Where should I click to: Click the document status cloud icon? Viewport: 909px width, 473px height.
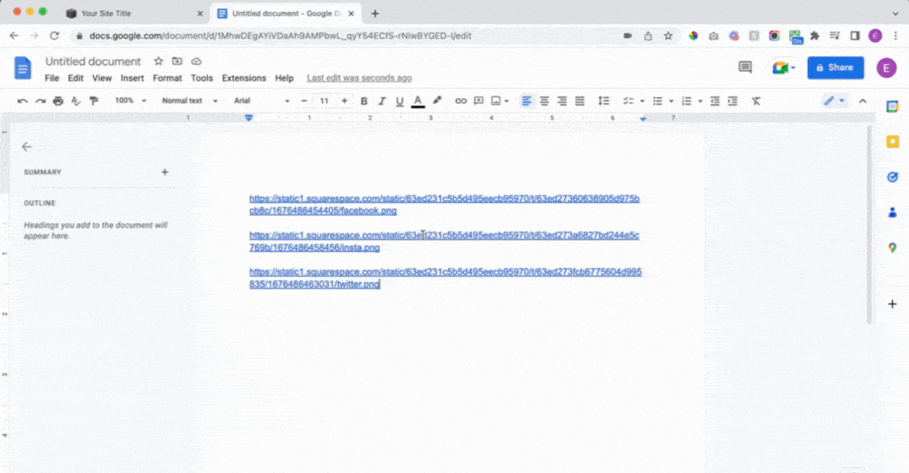pos(196,61)
